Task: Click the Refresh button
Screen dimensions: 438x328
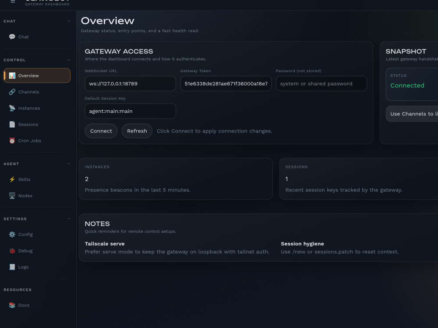Action: click(137, 131)
